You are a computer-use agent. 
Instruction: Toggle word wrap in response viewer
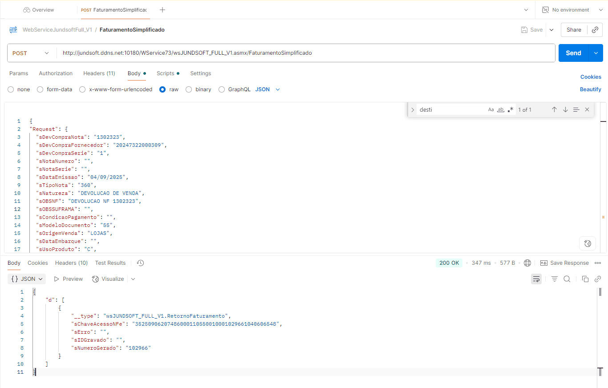pos(536,279)
